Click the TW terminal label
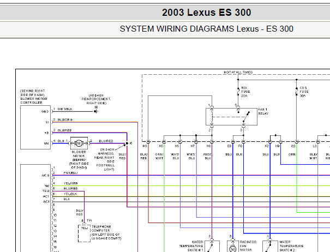The height and width of the screenshot is (252, 330). (x=47, y=186)
